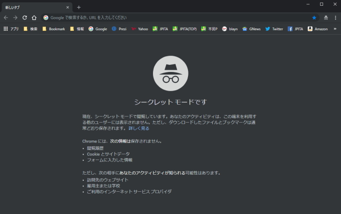Go to the home page icon
This screenshot has width=341, height=214.
tap(34, 18)
